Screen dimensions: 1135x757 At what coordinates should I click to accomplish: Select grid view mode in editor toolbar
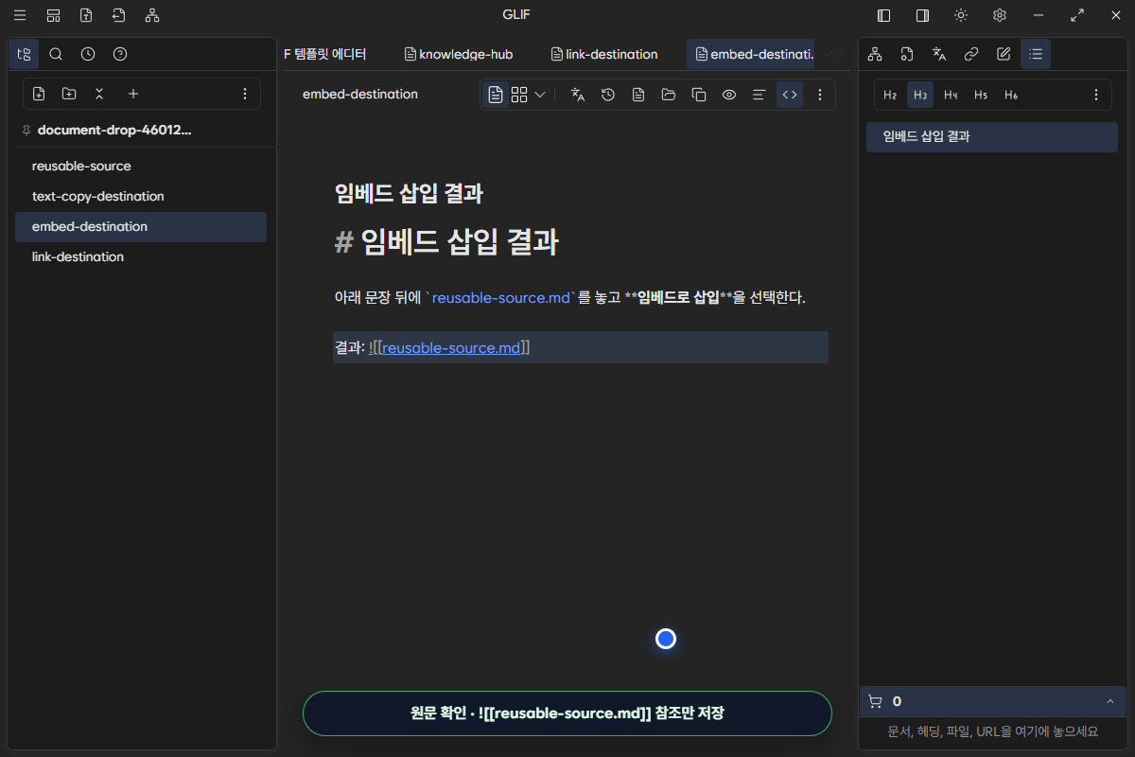pyautogui.click(x=519, y=95)
